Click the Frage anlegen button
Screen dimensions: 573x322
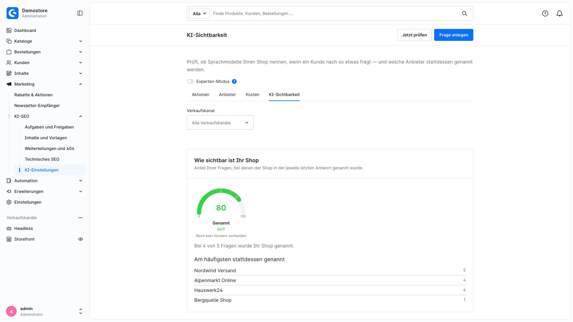click(454, 35)
